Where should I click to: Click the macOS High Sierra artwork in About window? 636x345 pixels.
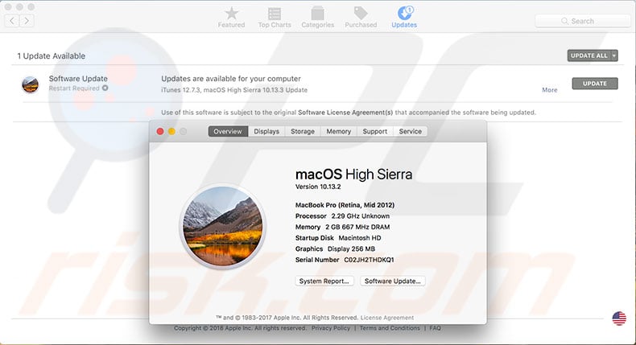click(222, 226)
